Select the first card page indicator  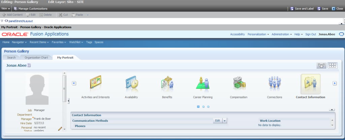coord(198,107)
